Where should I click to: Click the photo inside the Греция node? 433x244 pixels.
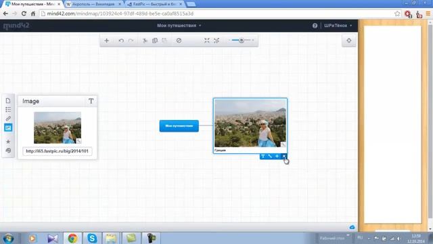(x=250, y=123)
